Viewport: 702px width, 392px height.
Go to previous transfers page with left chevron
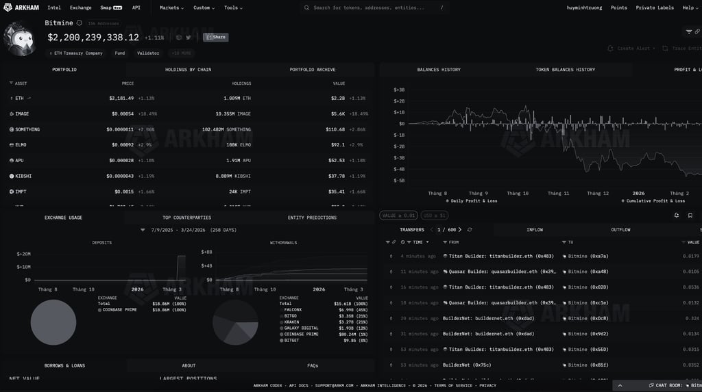pos(432,230)
